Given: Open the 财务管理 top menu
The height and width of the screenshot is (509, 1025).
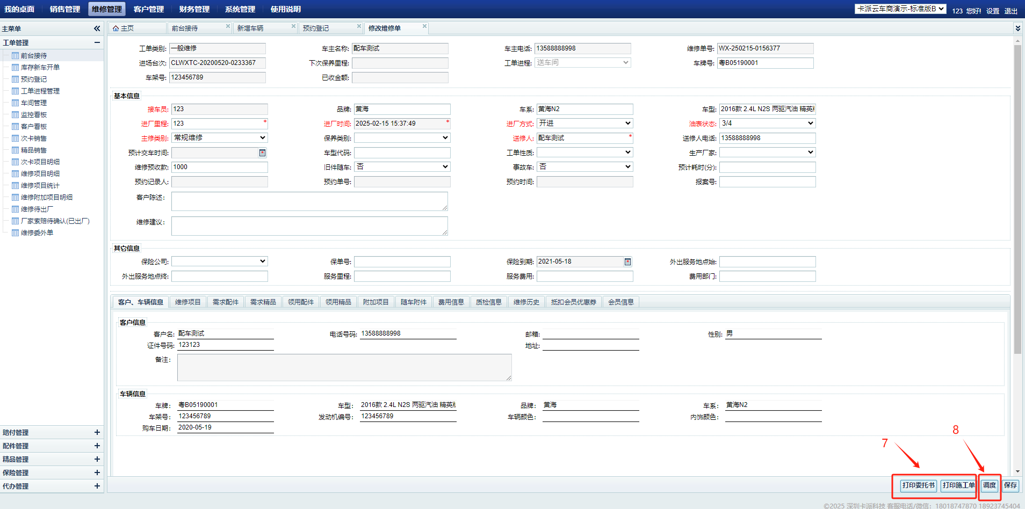Looking at the screenshot, I should point(194,9).
